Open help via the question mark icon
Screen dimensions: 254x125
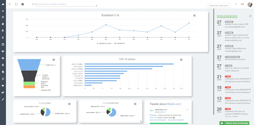(236, 4)
